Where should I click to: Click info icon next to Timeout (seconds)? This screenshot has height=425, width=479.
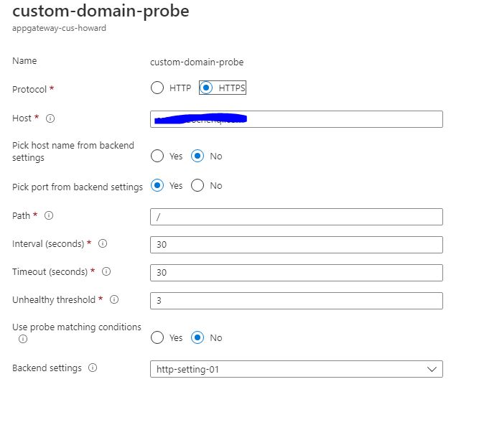click(x=106, y=272)
